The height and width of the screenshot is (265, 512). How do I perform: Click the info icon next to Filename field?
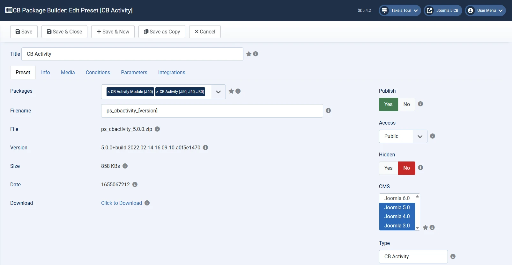point(328,111)
